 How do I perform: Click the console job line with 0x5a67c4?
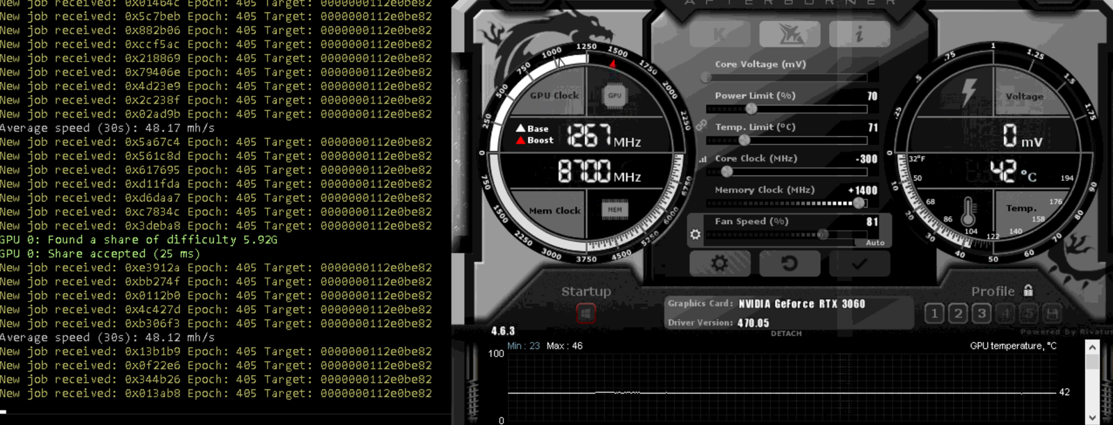pos(216,142)
